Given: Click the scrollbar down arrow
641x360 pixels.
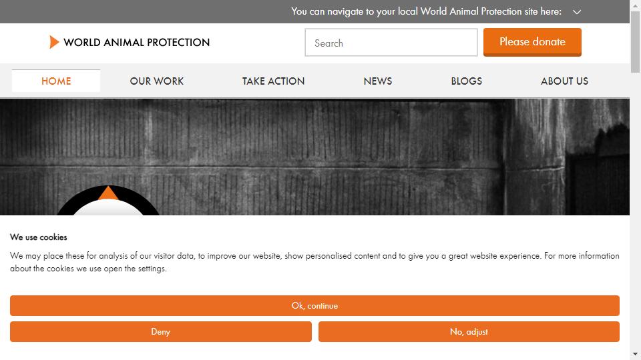Looking at the screenshot, I should coord(635,354).
